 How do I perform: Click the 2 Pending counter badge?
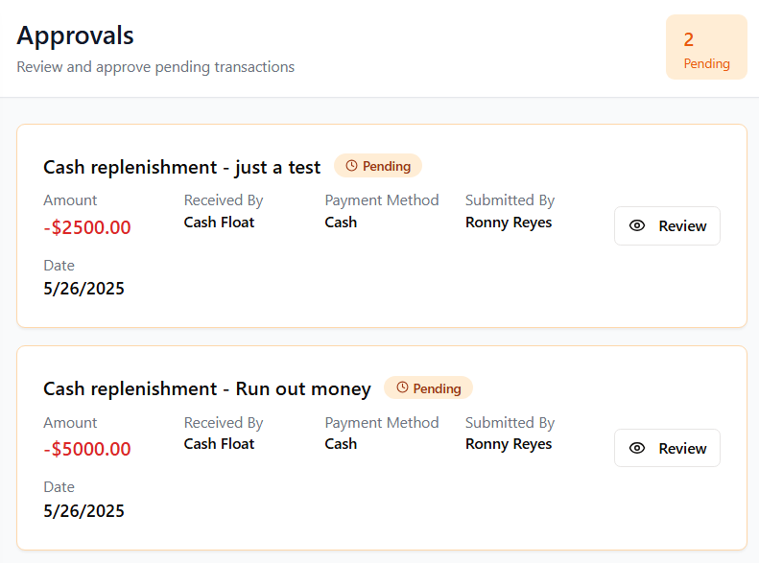click(x=706, y=48)
